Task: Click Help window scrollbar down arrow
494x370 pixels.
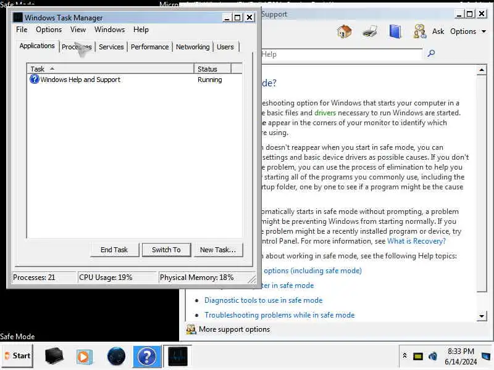Action: 482,316
